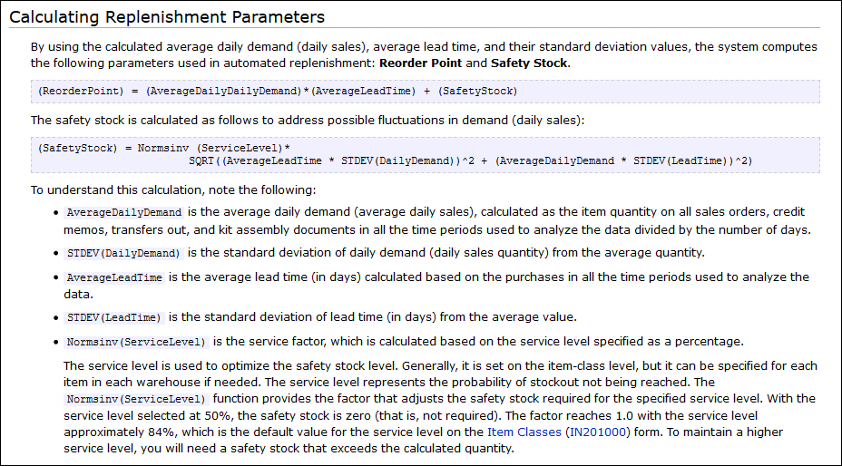Click the bold Safety Stock text
842x466 pixels.
(x=529, y=63)
